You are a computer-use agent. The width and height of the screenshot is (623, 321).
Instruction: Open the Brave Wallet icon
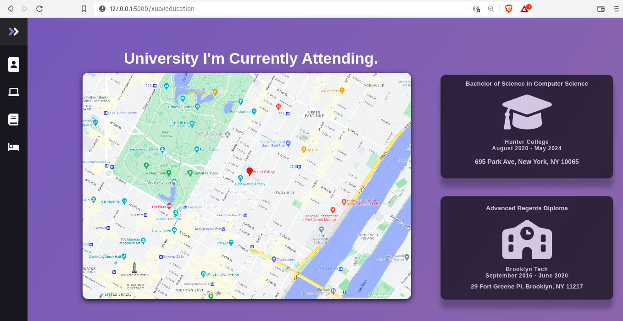coord(601,9)
